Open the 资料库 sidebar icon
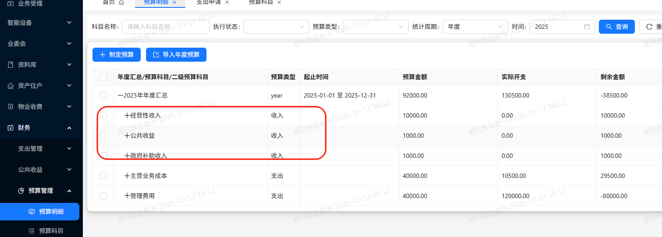662x237 pixels. pyautogui.click(x=11, y=65)
